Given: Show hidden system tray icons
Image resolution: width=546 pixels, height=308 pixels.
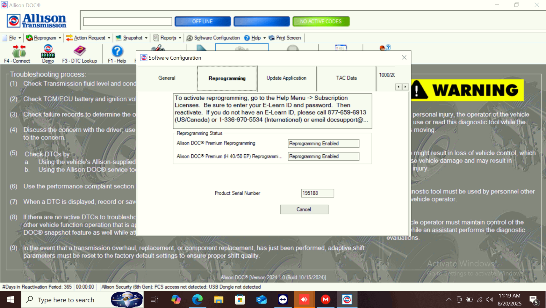Looking at the screenshot, I should pos(449,299).
